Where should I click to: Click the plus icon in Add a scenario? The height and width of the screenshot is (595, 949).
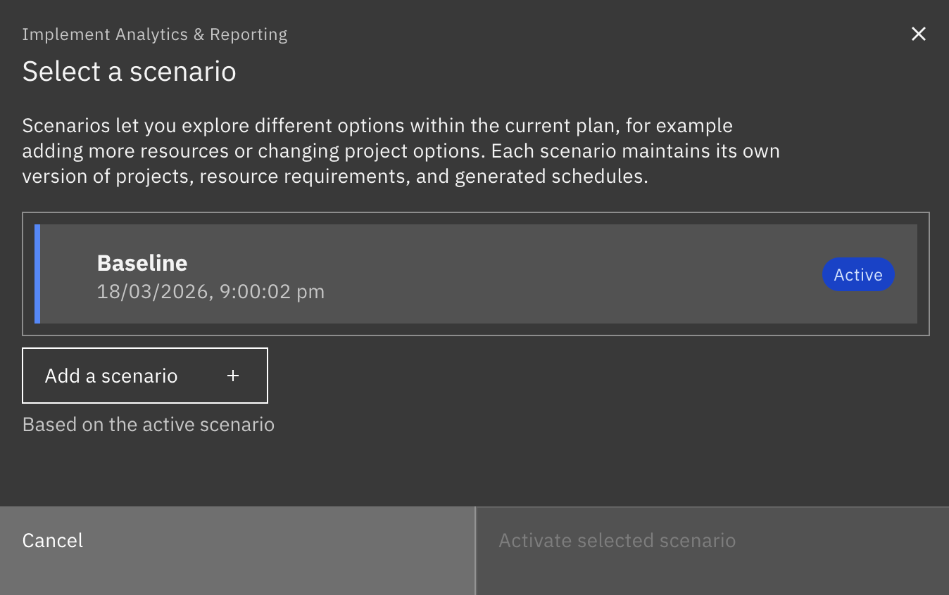(233, 376)
